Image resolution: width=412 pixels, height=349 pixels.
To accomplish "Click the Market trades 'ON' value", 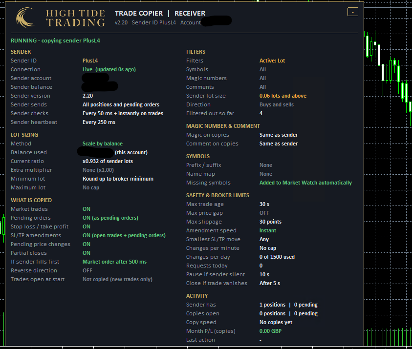I will 87,209.
